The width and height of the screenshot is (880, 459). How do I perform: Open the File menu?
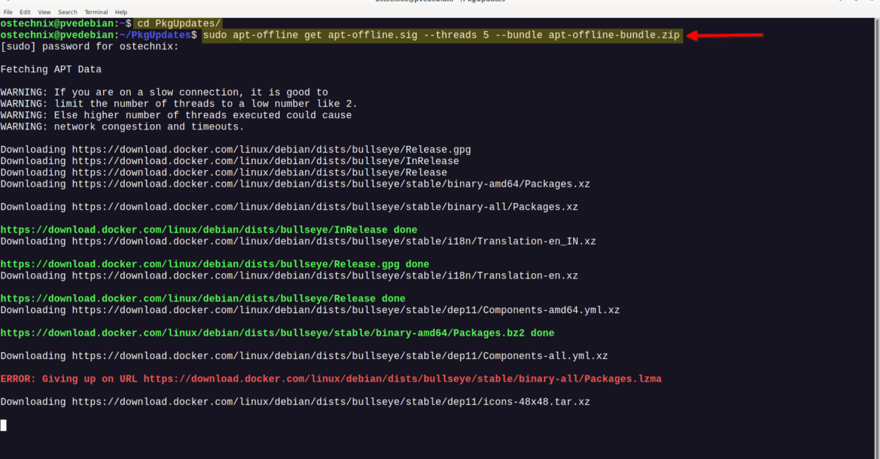click(x=8, y=12)
